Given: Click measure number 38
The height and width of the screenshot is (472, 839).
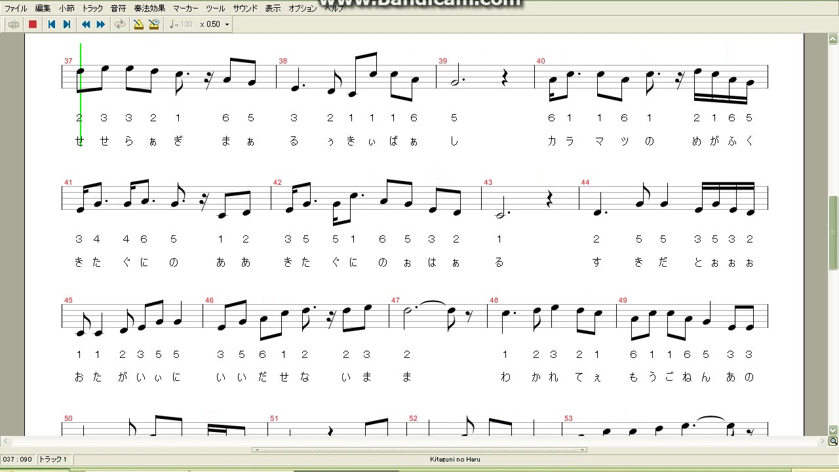Looking at the screenshot, I should tap(283, 61).
